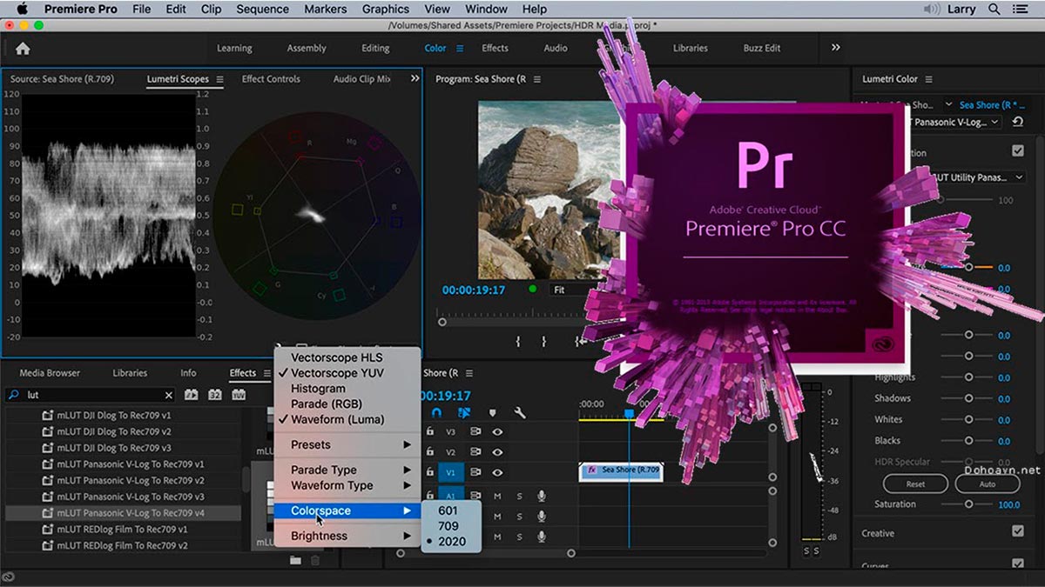Open the LUT Utility Panasonic dropdown
This screenshot has height=587, width=1045.
pos(979,177)
